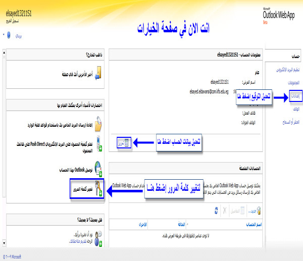303x261 pixels.
Task: Expand the help dropdown arrow
Action: point(4,36)
